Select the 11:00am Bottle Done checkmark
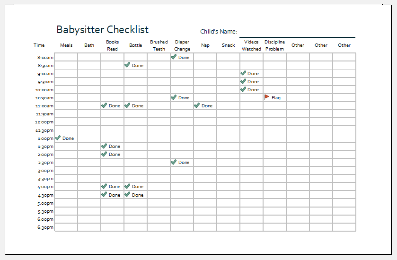The width and height of the screenshot is (397, 260). pos(127,105)
